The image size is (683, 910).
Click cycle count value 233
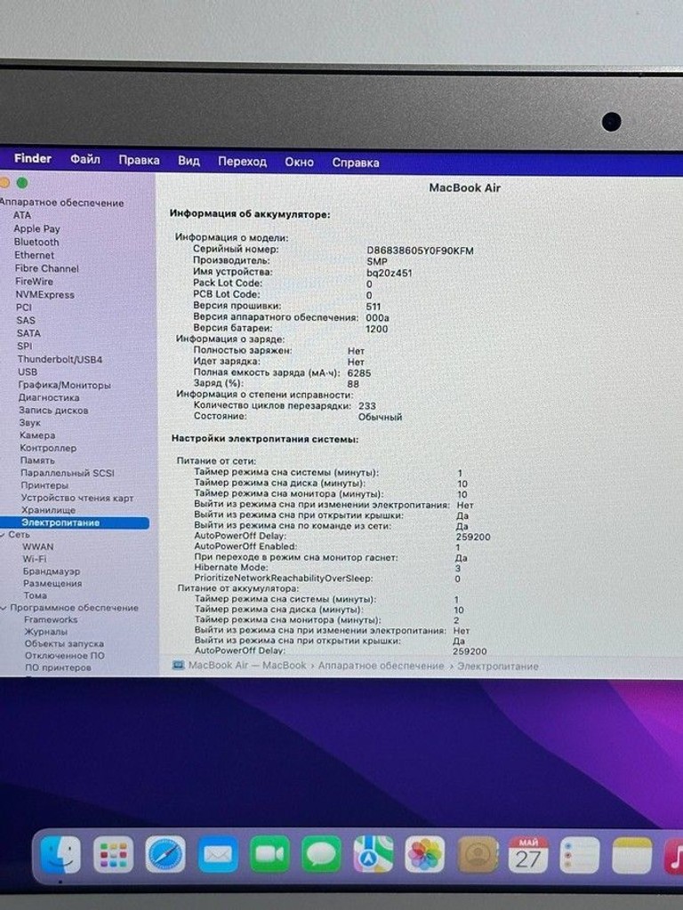[x=367, y=405]
